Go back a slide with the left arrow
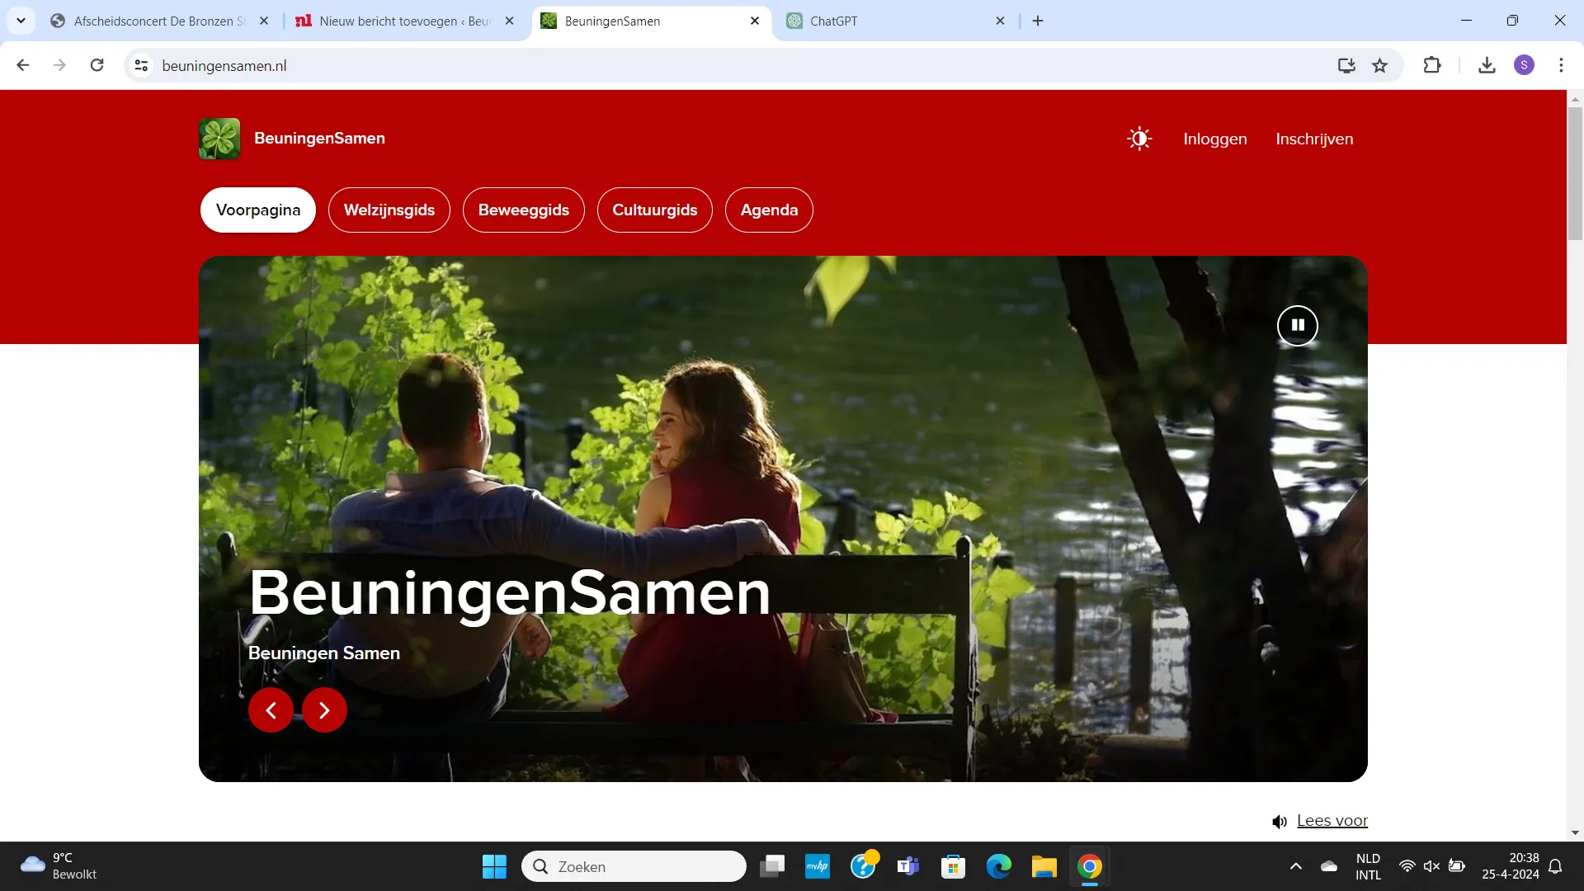The width and height of the screenshot is (1584, 891). pyautogui.click(x=271, y=709)
